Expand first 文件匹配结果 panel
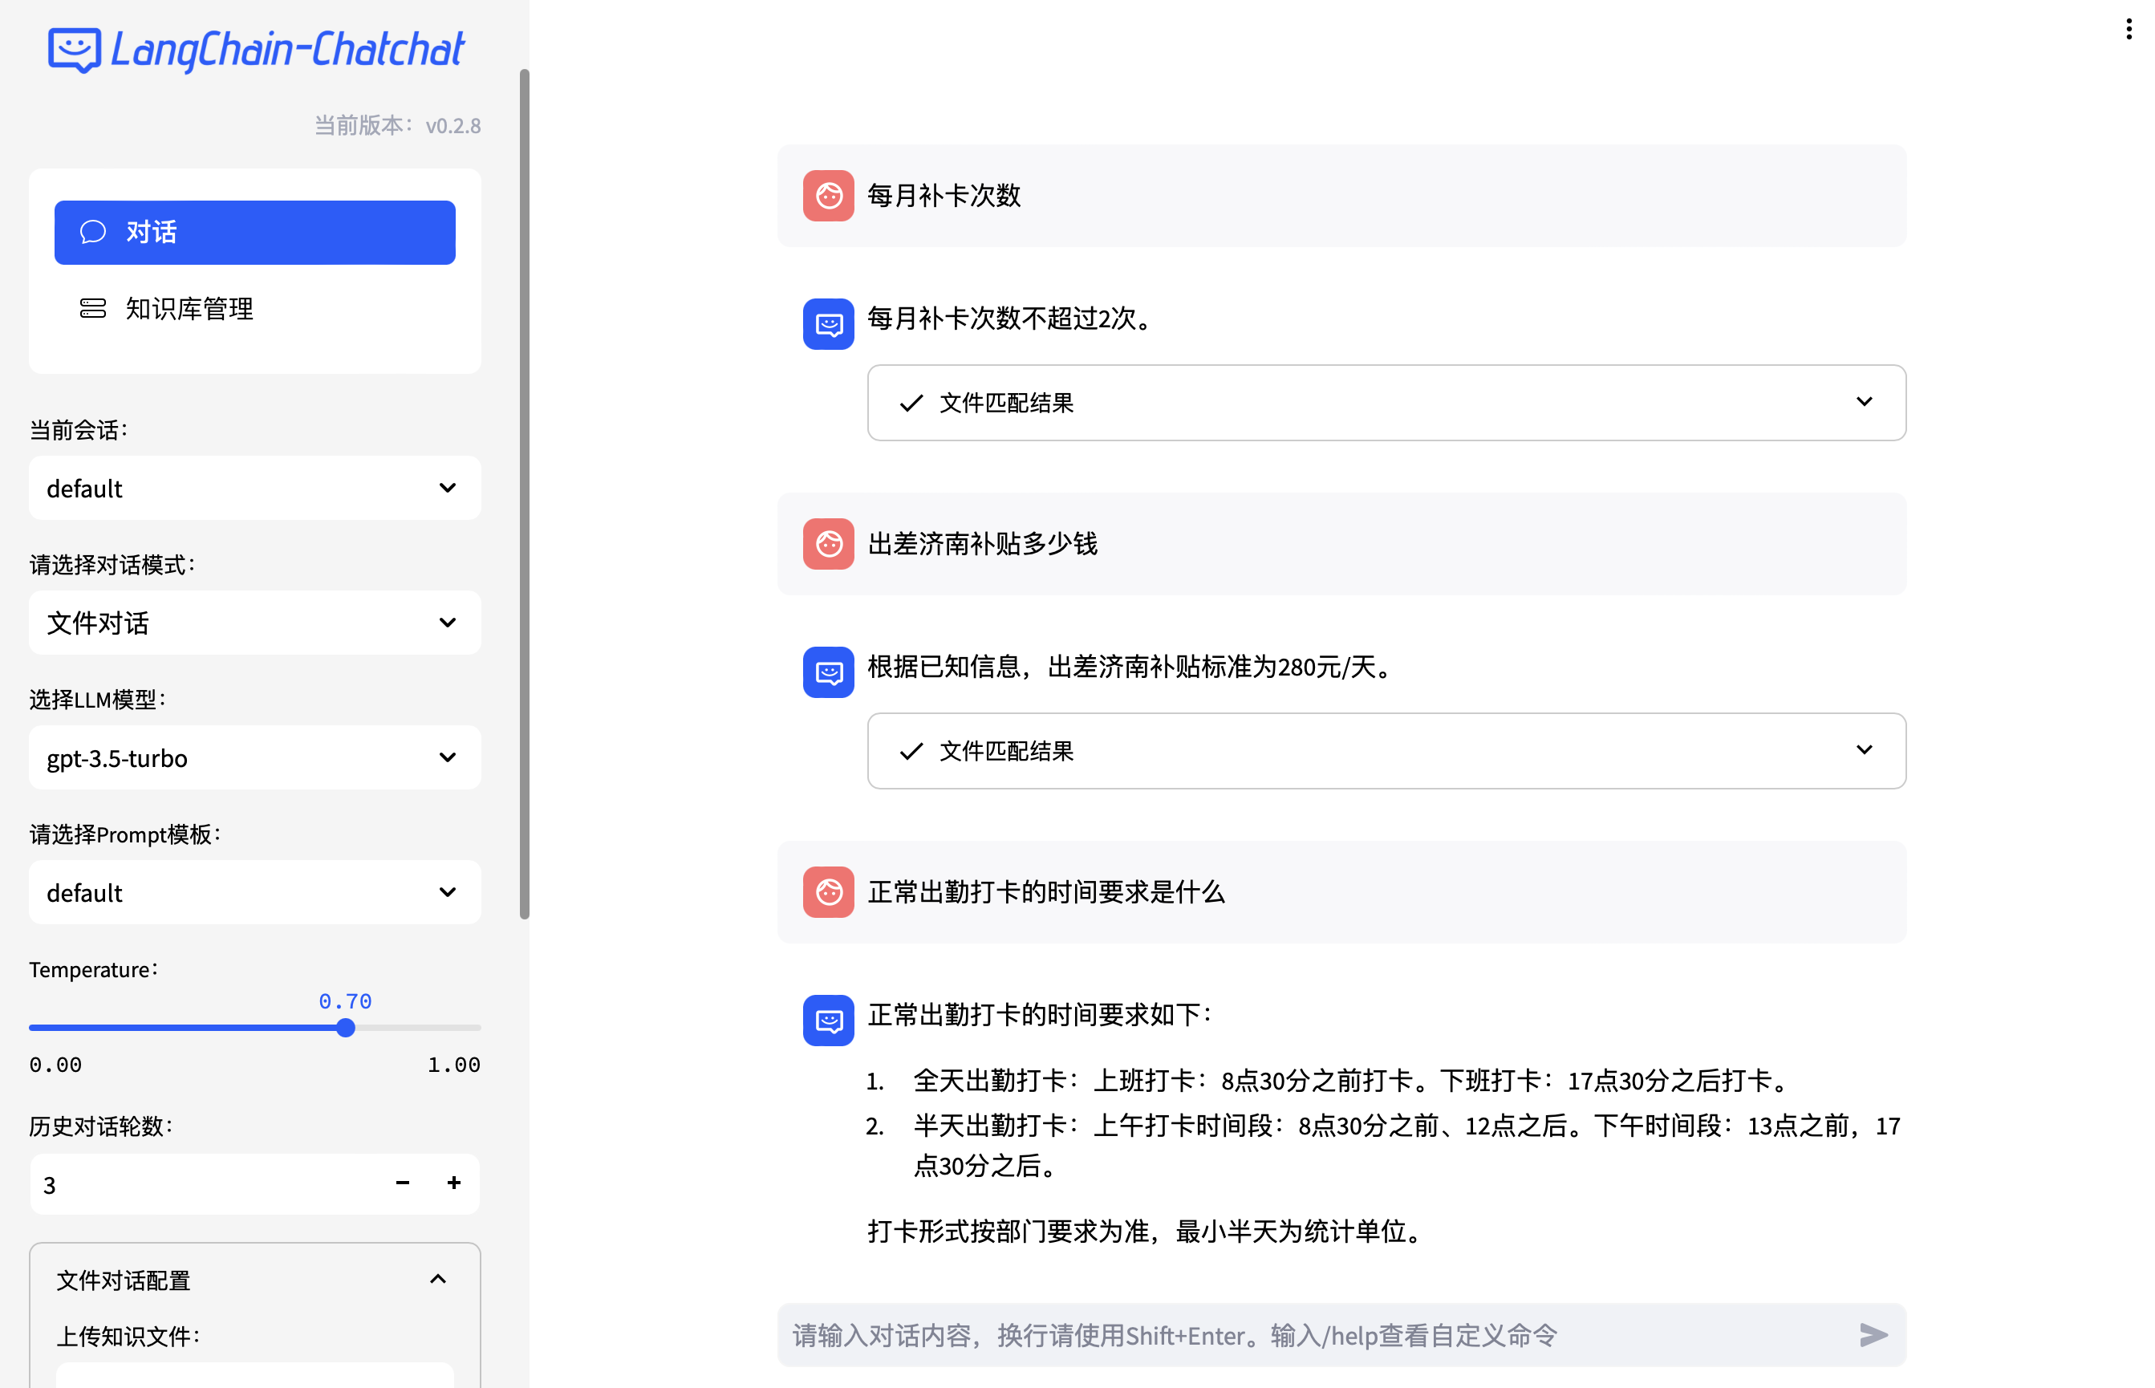 click(x=1386, y=403)
